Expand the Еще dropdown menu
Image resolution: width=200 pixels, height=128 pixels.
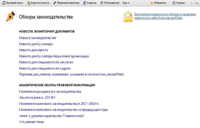tap(126, 3)
